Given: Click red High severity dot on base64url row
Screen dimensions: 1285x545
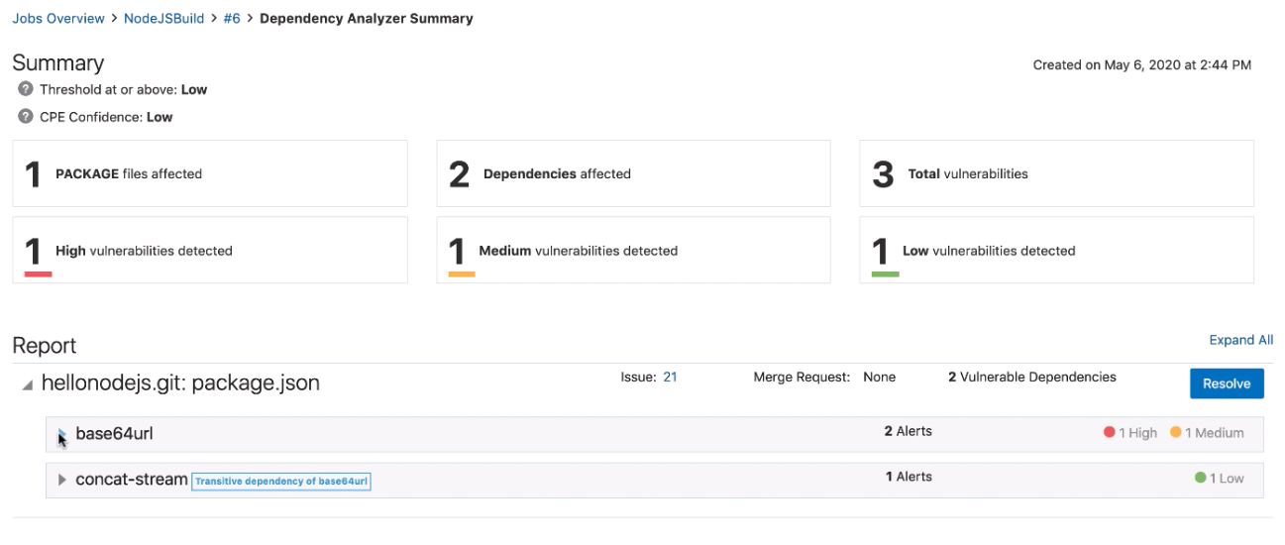Looking at the screenshot, I should pyautogui.click(x=1110, y=433).
